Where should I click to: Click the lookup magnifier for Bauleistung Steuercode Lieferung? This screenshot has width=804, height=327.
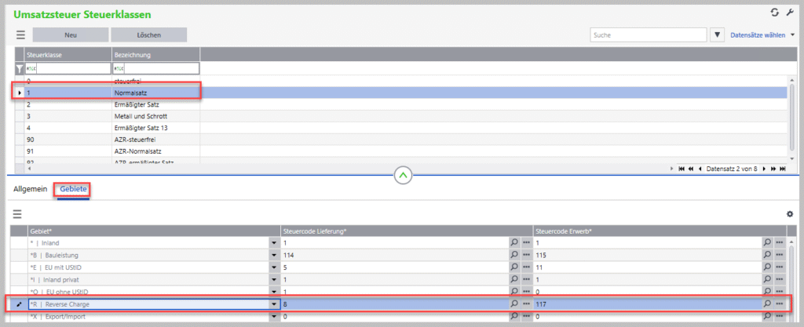514,256
